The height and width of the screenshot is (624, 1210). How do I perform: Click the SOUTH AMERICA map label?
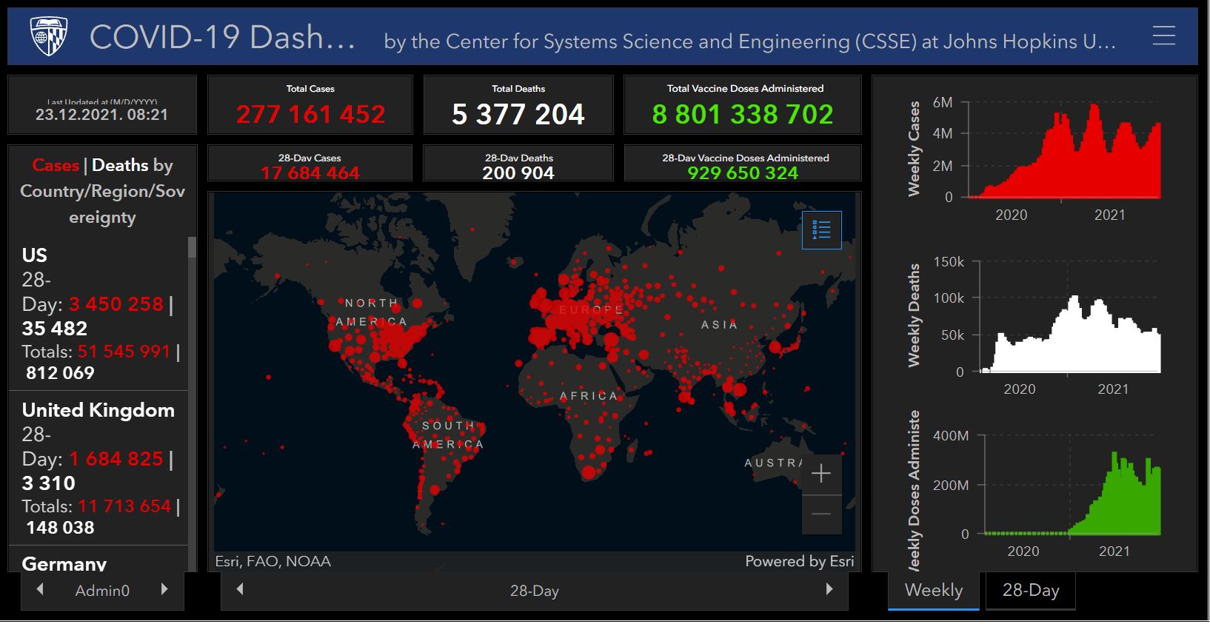448,435
